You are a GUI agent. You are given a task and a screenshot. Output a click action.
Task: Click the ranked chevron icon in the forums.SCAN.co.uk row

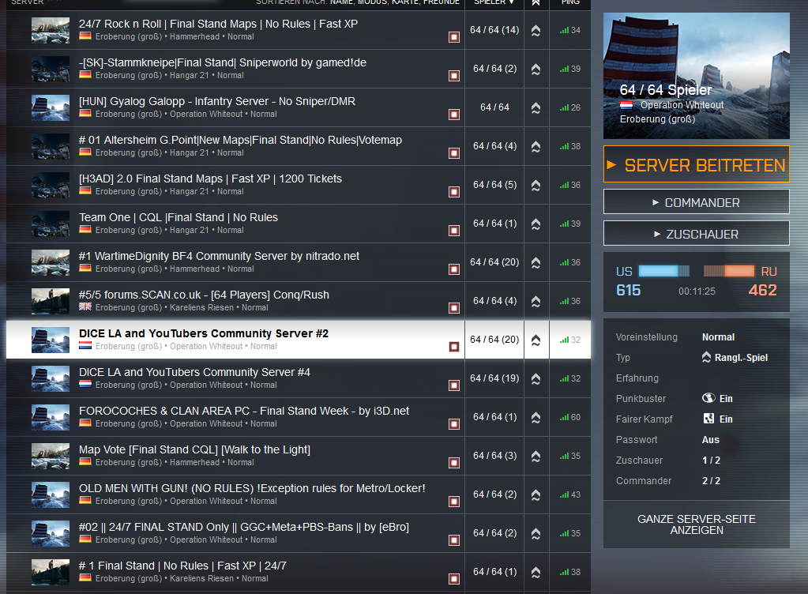[x=536, y=302]
